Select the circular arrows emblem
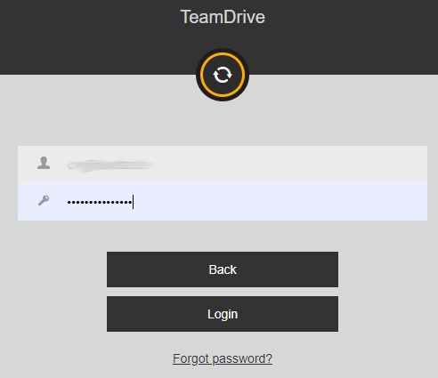This screenshot has height=378, width=438. point(223,75)
